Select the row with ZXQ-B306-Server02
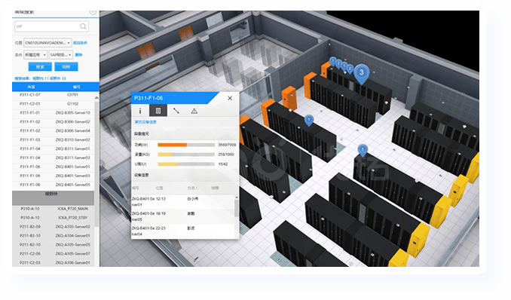This screenshot has height=300, width=511. [54, 121]
